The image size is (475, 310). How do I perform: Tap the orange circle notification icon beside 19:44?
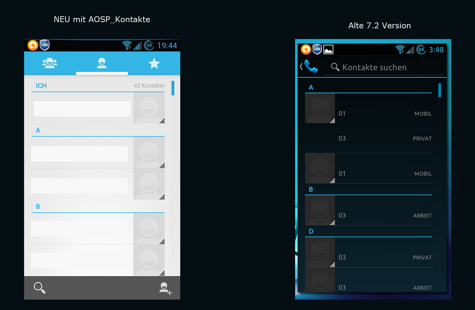pyautogui.click(x=33, y=45)
